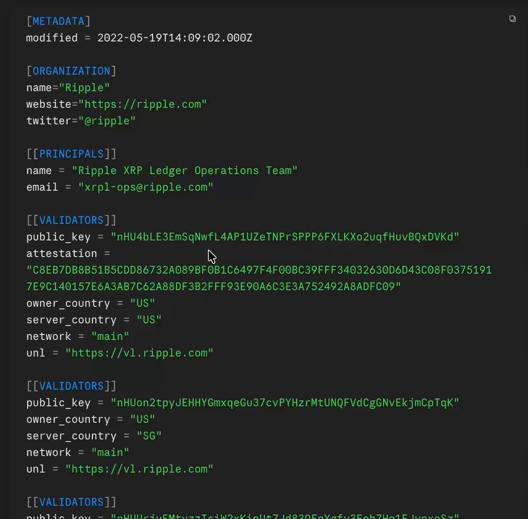Select the public key starting with nHUon2tpyJEHHY
This screenshot has width=528, height=519.
[285, 403]
